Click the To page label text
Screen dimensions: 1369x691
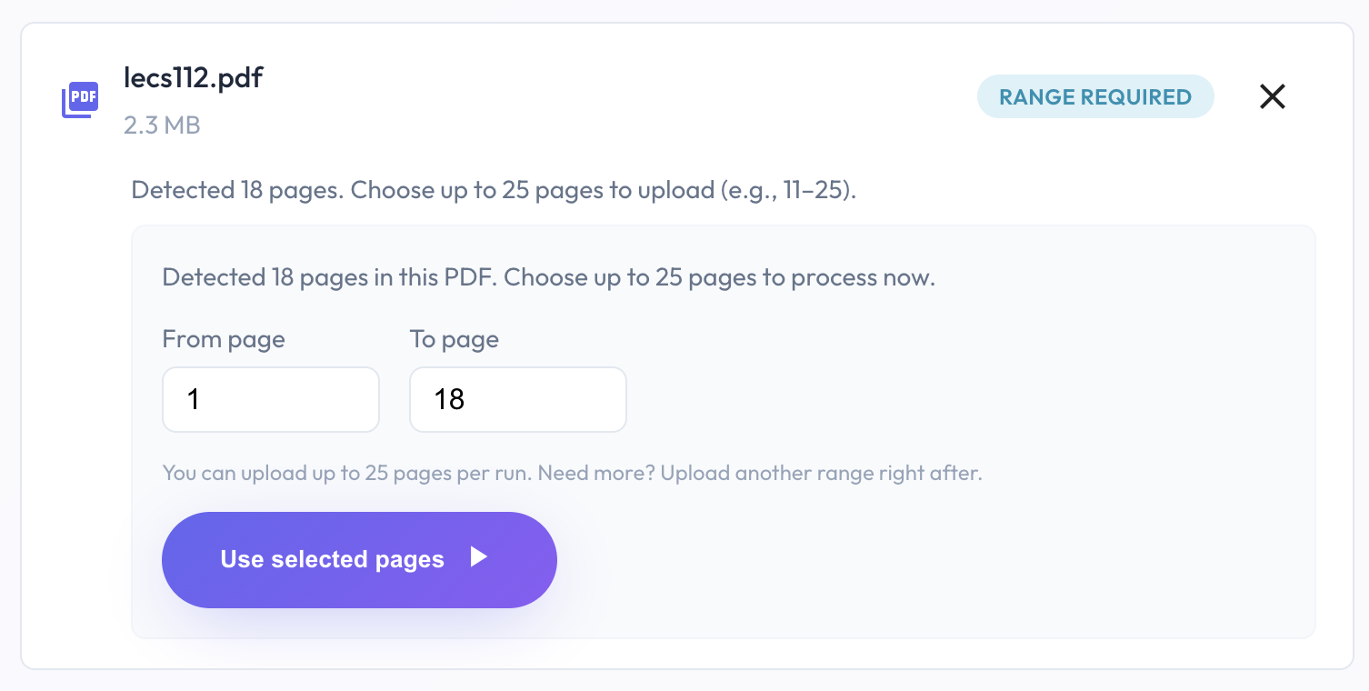[454, 338]
